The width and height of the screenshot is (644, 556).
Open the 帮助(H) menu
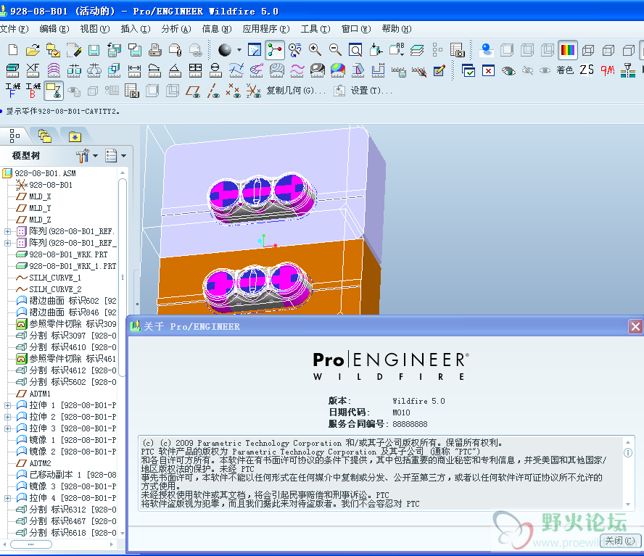397,29
